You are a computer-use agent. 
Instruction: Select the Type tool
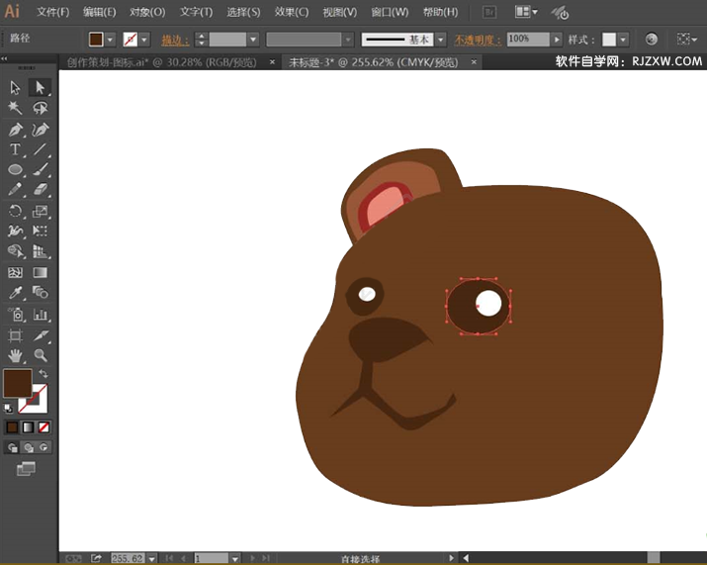(x=16, y=150)
